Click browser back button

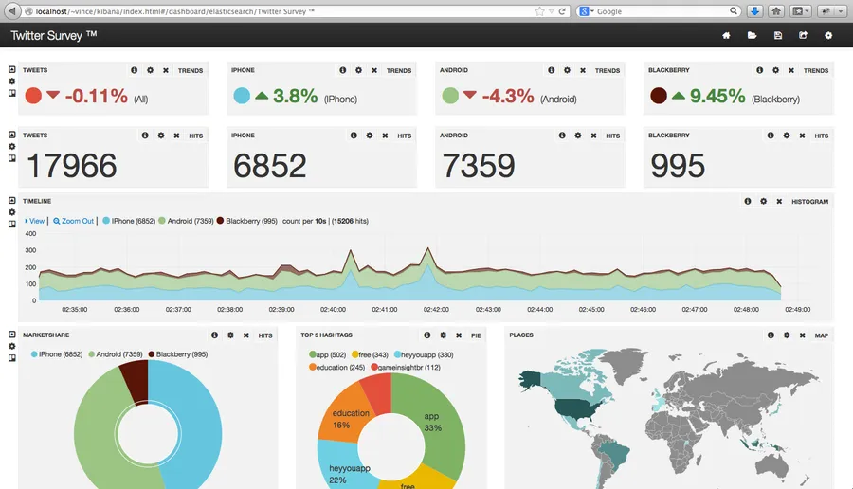11,10
